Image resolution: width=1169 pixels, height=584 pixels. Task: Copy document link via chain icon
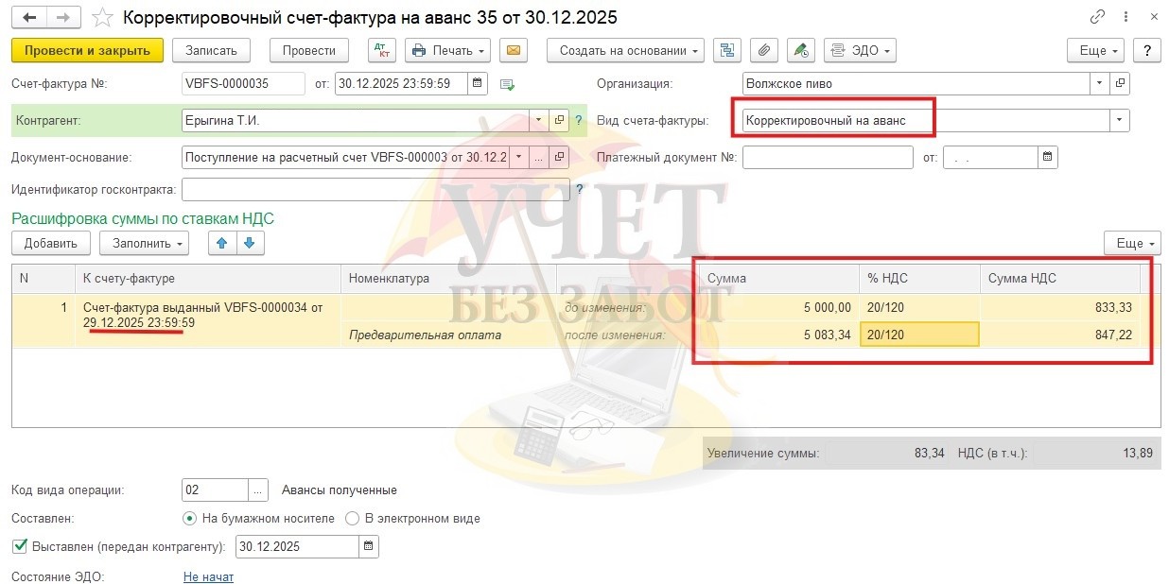(1097, 17)
